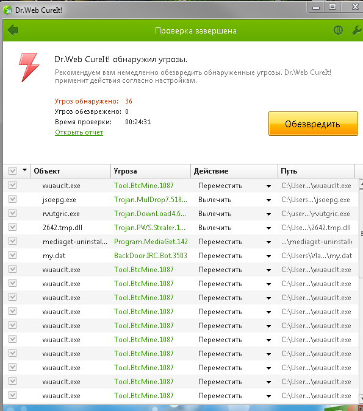This screenshot has width=363, height=411.
Task: Select the 2642.tmp.dll file name
Action: coord(62,228)
